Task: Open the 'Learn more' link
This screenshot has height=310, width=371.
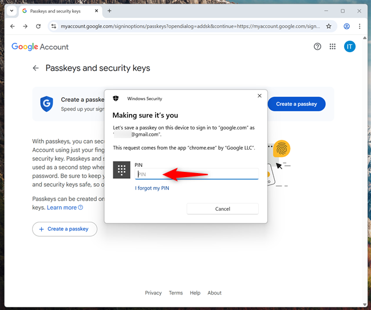Action: tap(65, 207)
